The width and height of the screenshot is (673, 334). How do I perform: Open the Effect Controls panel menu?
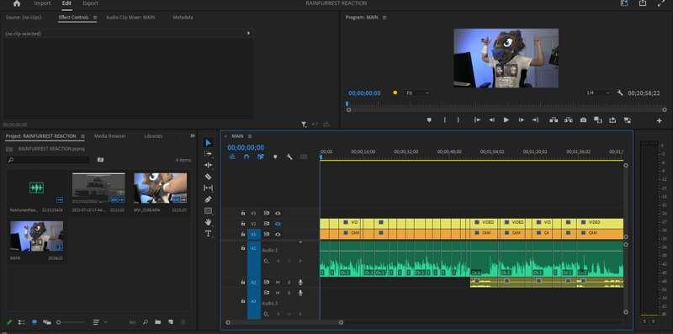pos(95,18)
